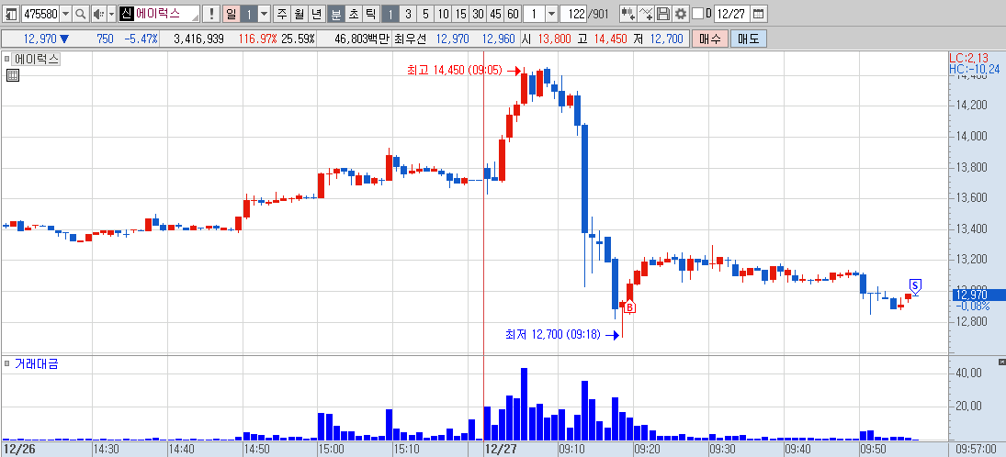The width and height of the screenshot is (1006, 457).
Task: Click the 09:57:00 time label
Action: point(975,449)
